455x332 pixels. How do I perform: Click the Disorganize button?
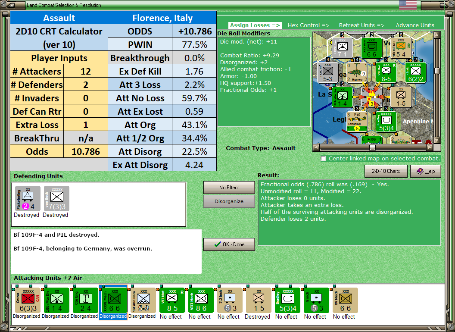coord(229,201)
